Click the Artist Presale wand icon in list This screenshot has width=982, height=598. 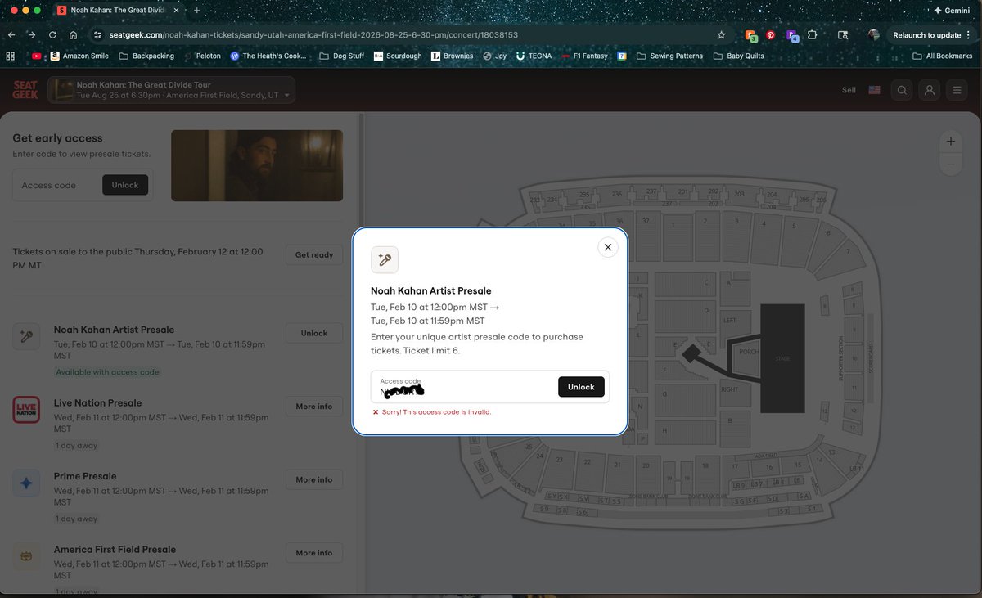[x=26, y=336]
